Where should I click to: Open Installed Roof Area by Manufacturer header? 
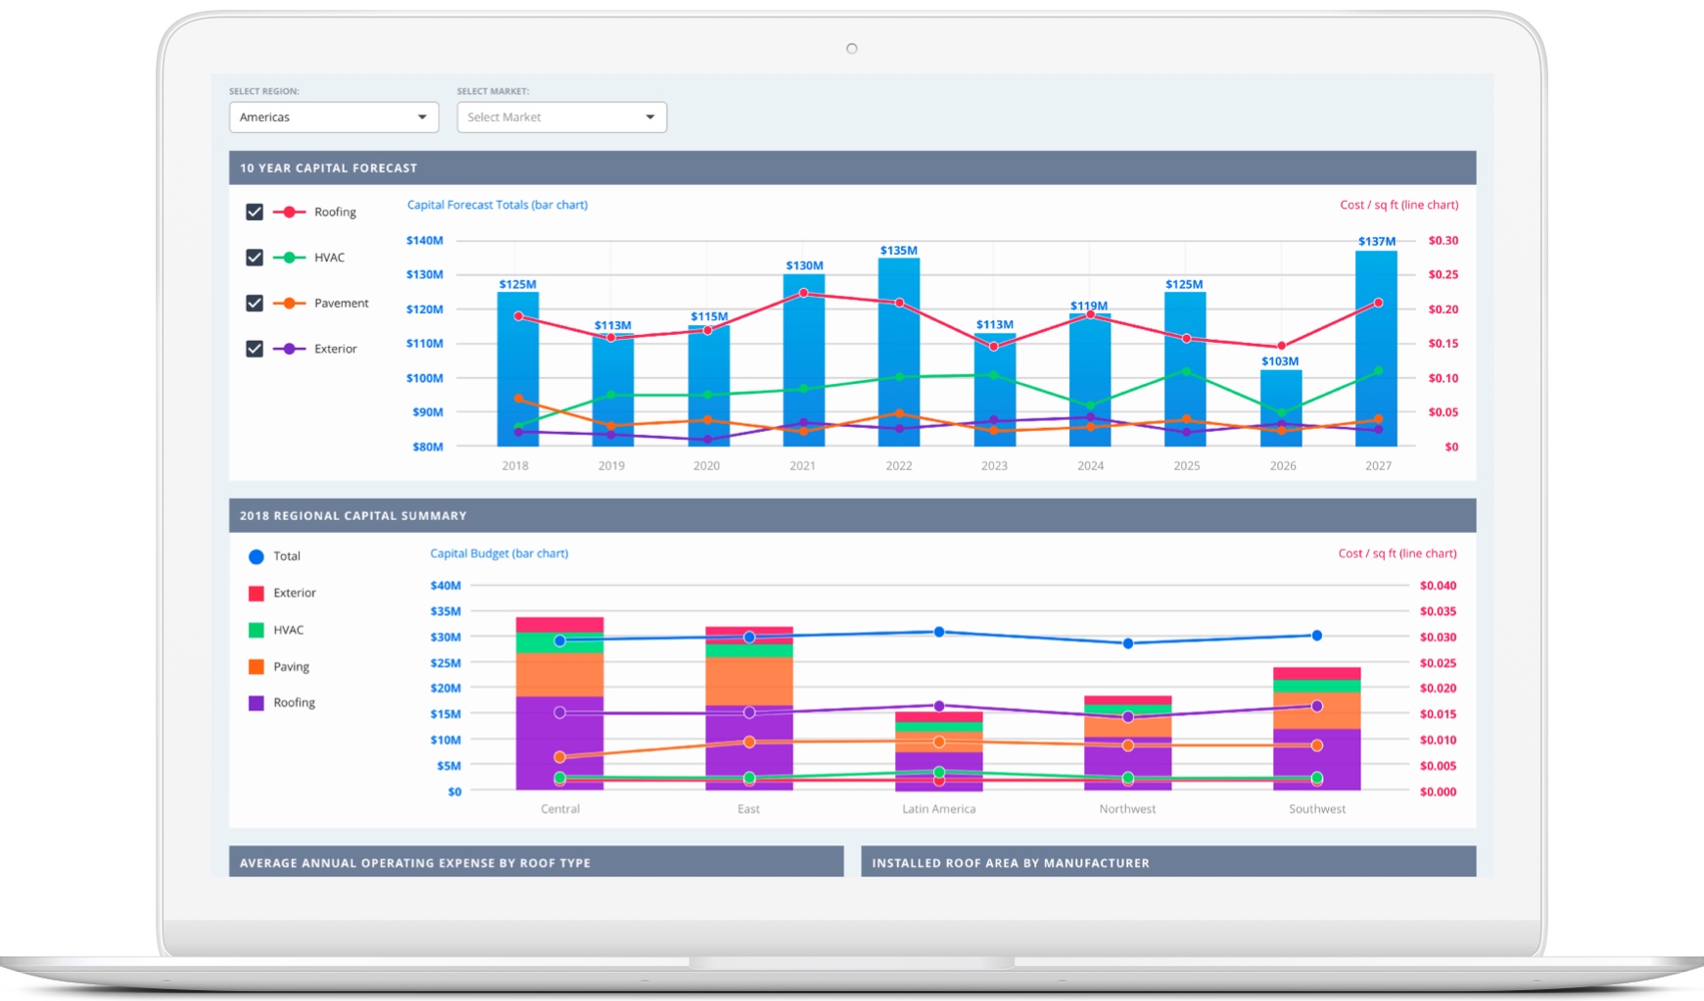1167,862
